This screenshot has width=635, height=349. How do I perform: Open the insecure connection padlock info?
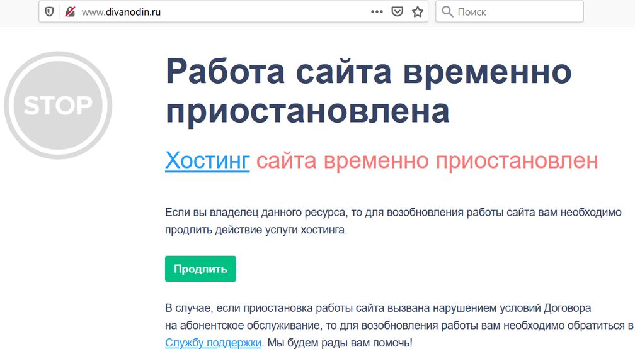70,11
